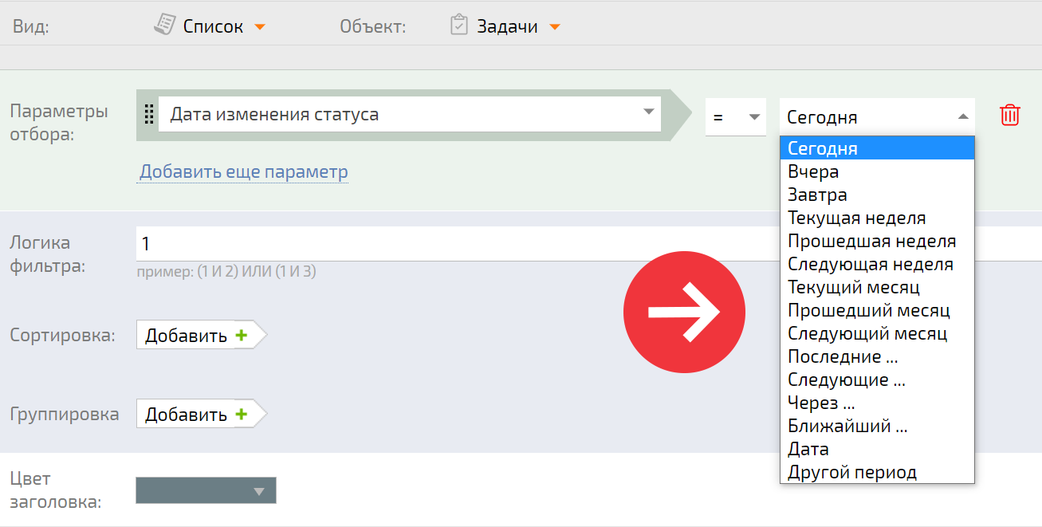The image size is (1042, 527).
Task: Click the clipboard icon beside Задачи
Action: coord(458,25)
